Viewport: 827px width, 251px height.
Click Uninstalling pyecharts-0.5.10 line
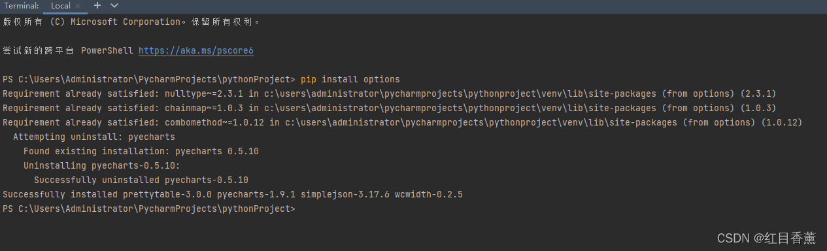pos(102,165)
